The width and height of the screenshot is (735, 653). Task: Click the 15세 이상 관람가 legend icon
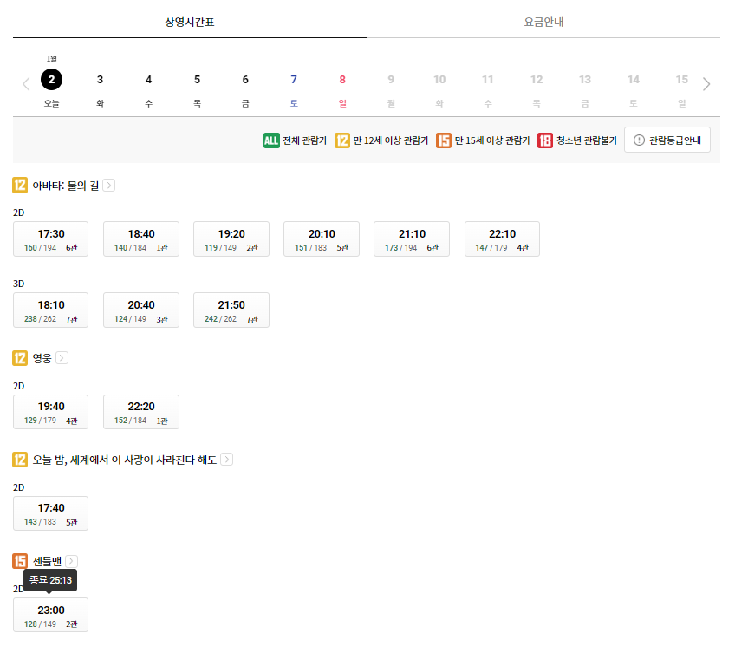coord(444,140)
